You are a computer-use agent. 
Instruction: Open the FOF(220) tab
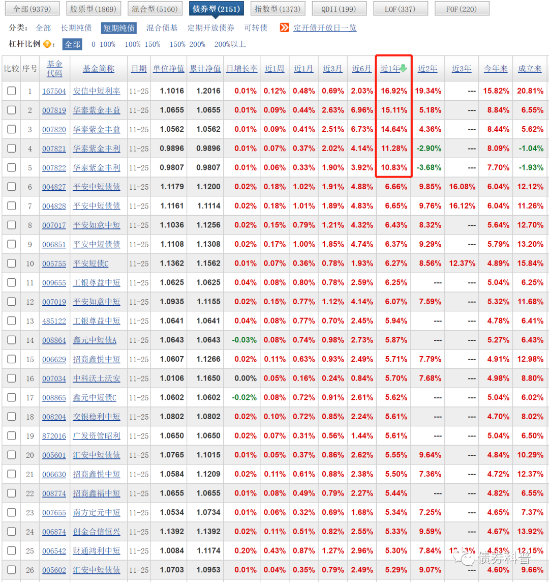(462, 9)
